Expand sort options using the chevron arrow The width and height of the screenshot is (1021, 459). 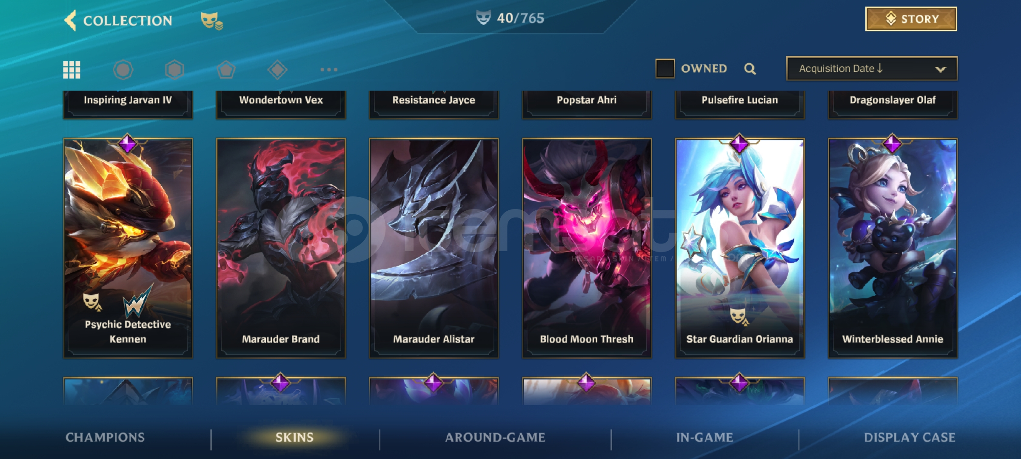click(941, 69)
